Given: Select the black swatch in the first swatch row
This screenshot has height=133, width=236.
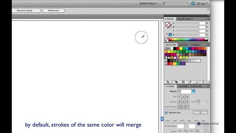Looking at the screenshot, I should 175,48.
